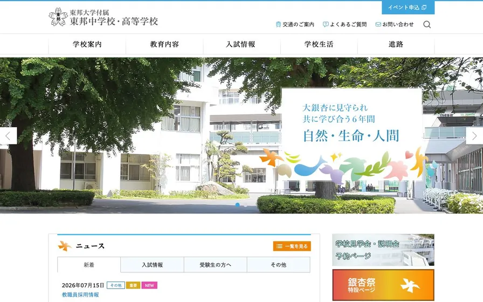Open 教育内容 menu
Screen dimensions: 483x302
tap(164, 44)
